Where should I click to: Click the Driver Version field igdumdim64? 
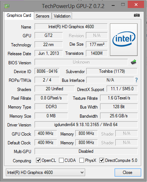coord(86,125)
